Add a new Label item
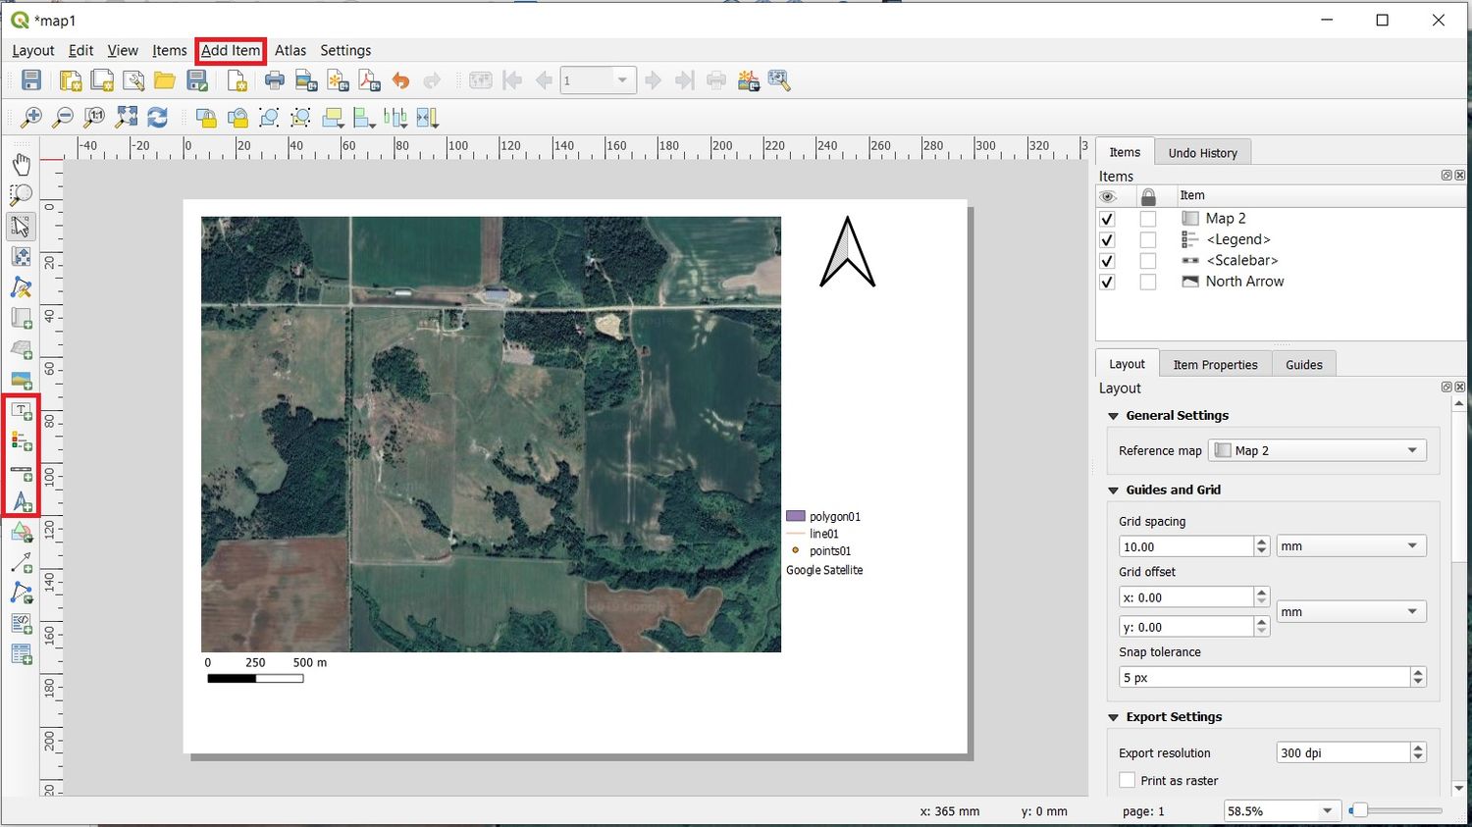Screen dimensions: 1472x827 (x=20, y=410)
